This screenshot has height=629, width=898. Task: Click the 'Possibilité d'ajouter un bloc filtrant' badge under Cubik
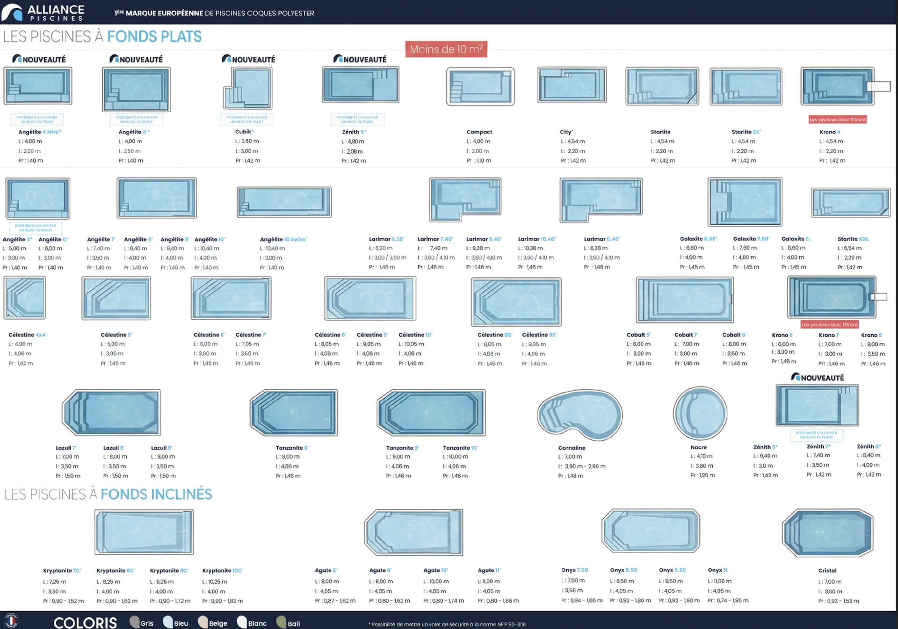(247, 120)
